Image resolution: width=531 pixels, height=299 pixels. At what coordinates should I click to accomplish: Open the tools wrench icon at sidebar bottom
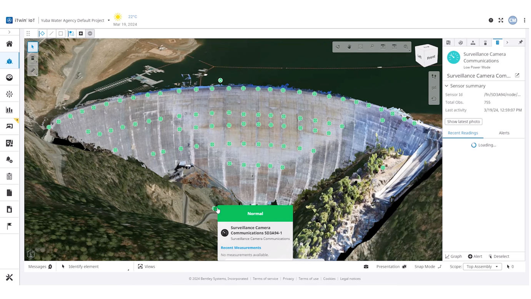(x=10, y=277)
